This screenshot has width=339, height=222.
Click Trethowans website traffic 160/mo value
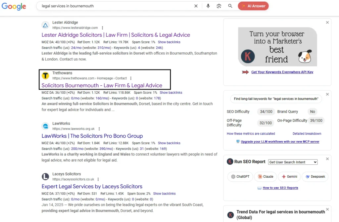102,98
